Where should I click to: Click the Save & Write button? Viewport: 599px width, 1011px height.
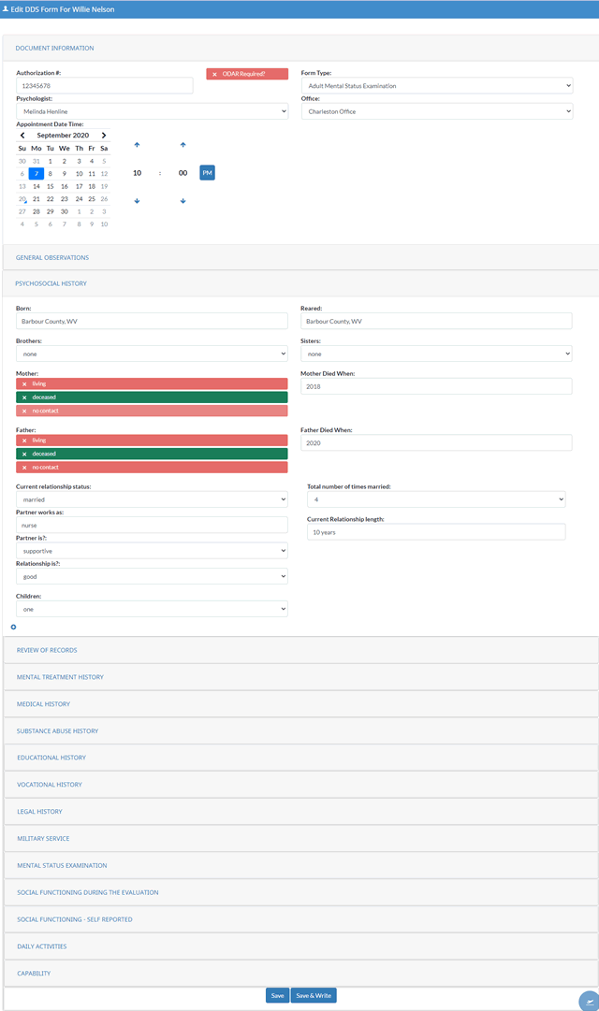pos(313,995)
